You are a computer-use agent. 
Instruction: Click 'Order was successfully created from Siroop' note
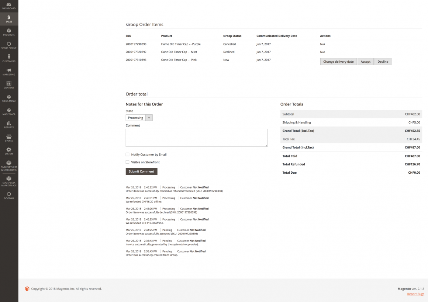point(152,255)
